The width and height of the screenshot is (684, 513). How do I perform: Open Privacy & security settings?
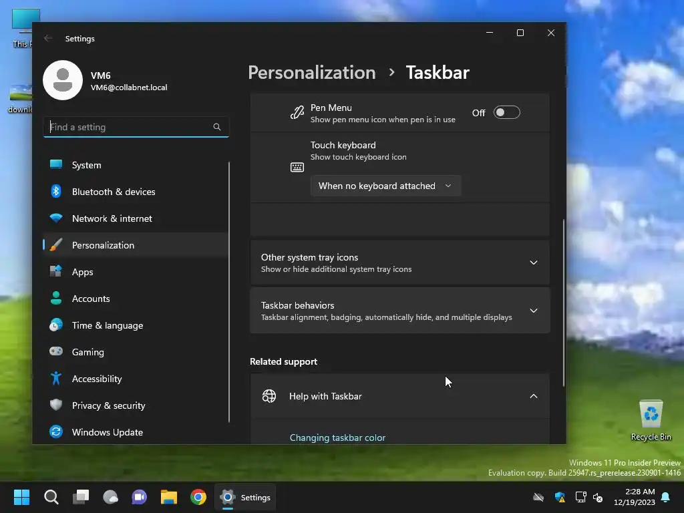point(136,405)
